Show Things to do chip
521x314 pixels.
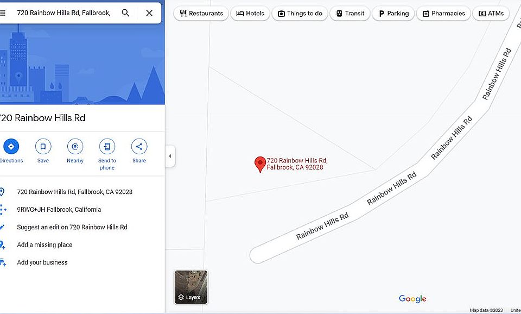pos(300,13)
